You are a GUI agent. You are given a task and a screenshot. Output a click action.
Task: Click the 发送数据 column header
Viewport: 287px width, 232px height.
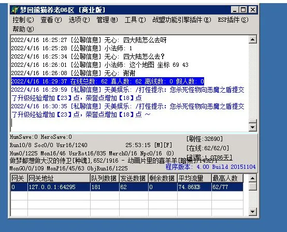click(134, 178)
